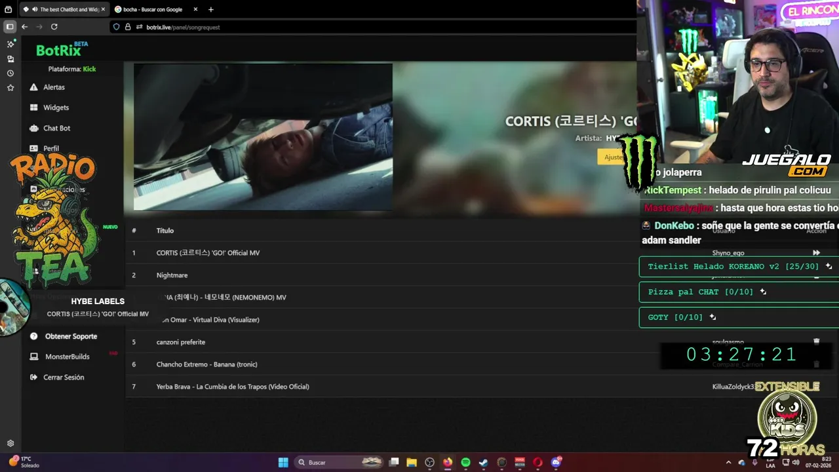
Task: Open Discord from the taskbar
Action: 556,462
